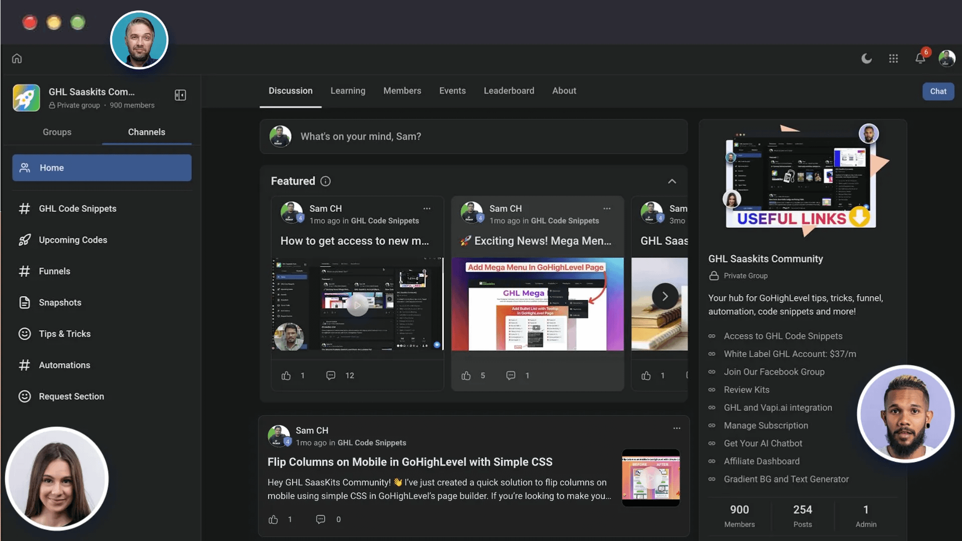Screen dimensions: 962x541
Task: Open options menu on 'How to get access' card
Action: (427, 209)
